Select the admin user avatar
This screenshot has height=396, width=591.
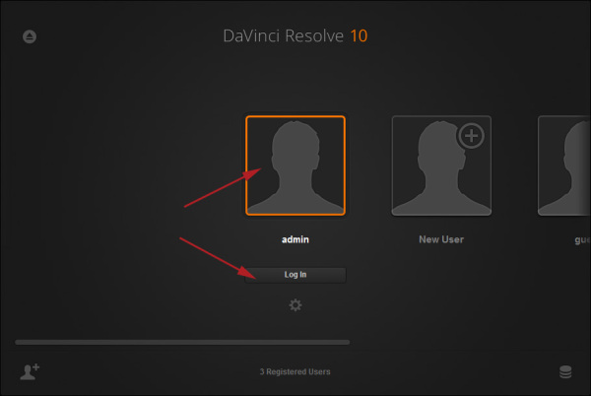click(x=295, y=165)
